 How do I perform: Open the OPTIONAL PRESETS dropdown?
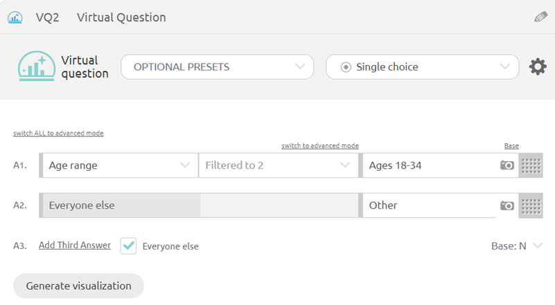(218, 67)
